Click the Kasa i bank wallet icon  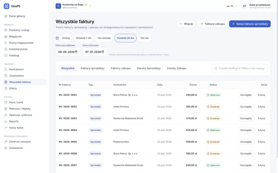tap(6, 102)
